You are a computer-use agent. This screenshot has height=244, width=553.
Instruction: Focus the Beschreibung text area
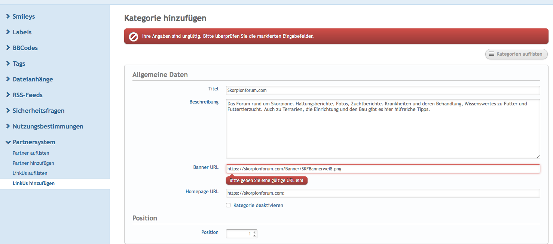point(383,129)
